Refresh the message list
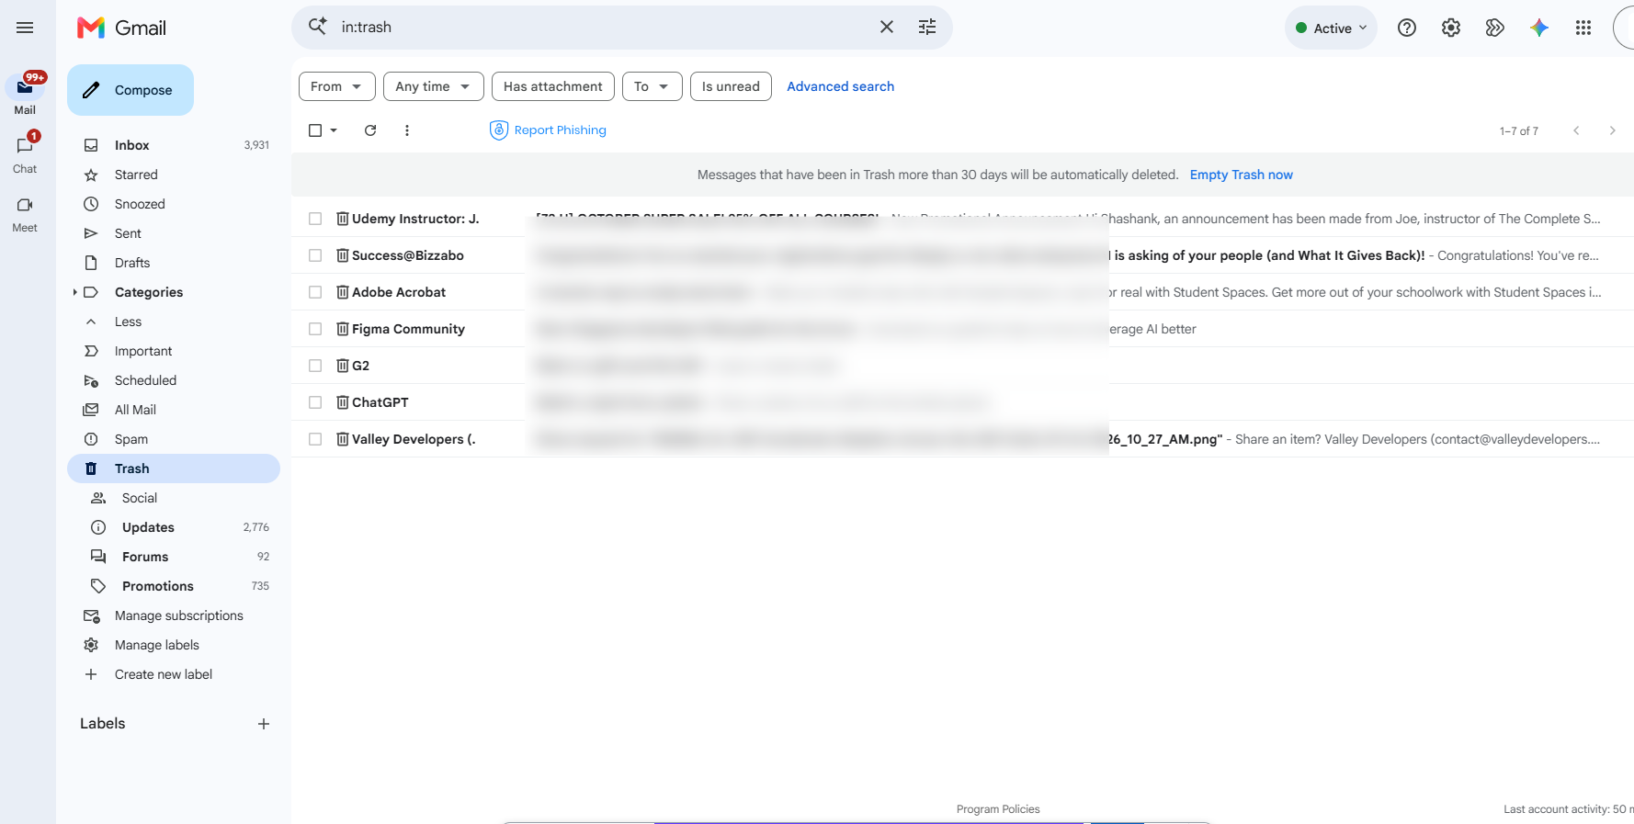The image size is (1634, 824). tap(370, 130)
